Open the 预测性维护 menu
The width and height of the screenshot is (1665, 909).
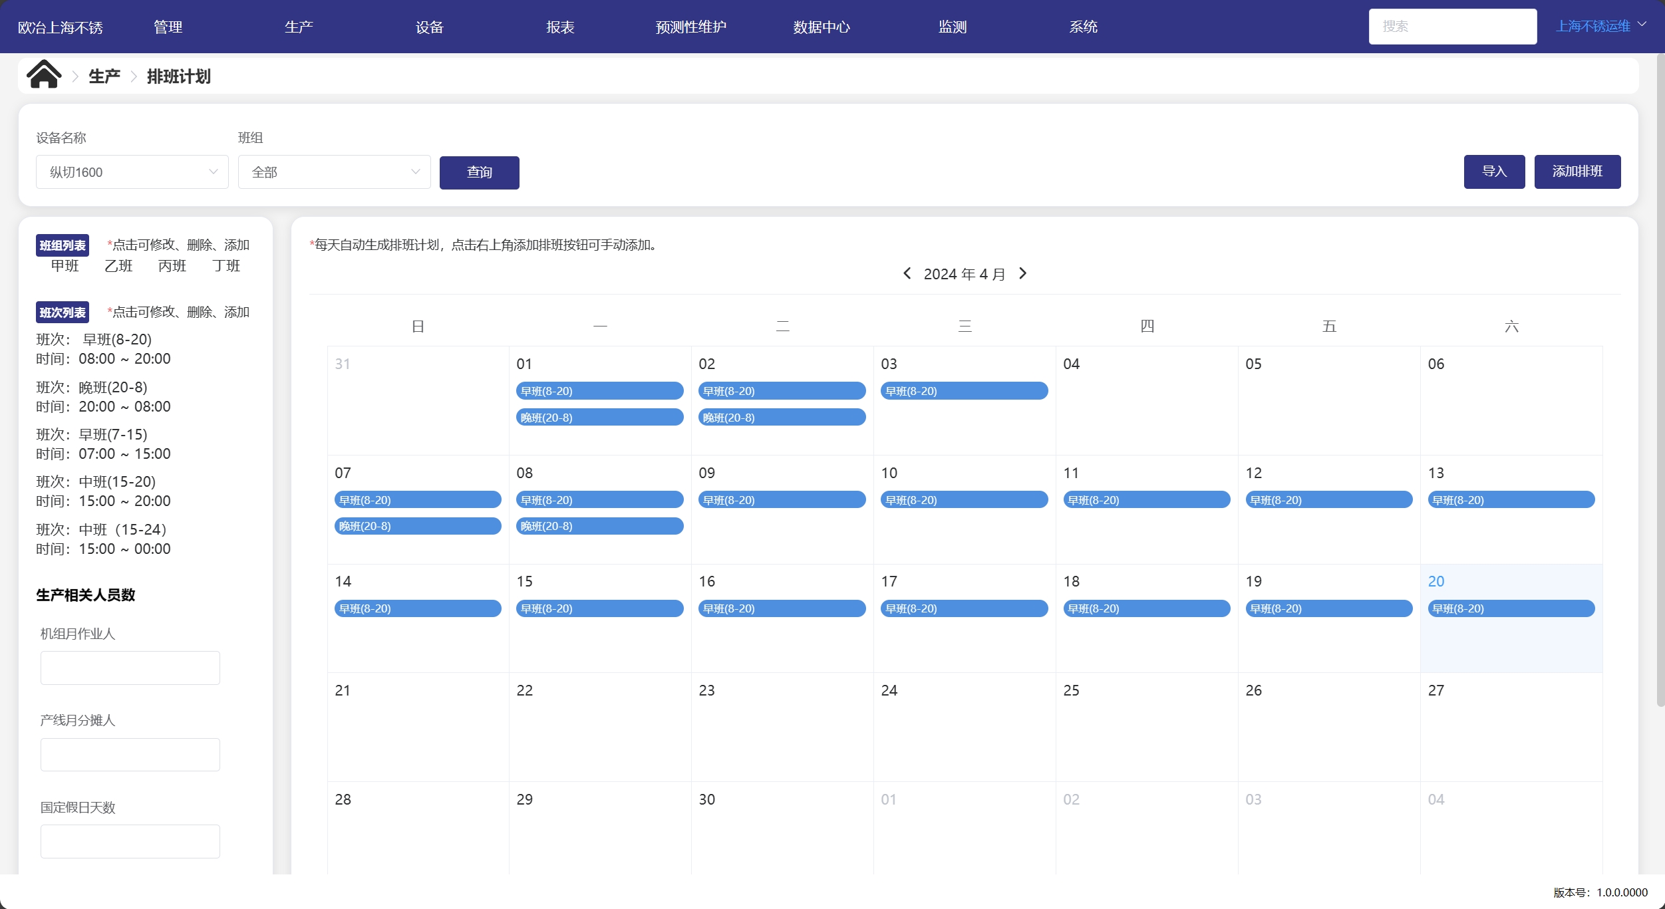pyautogui.click(x=690, y=27)
